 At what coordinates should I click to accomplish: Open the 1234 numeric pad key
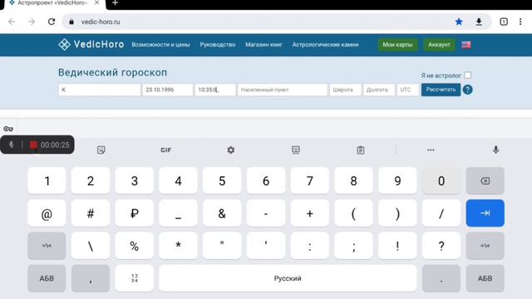pos(135,278)
